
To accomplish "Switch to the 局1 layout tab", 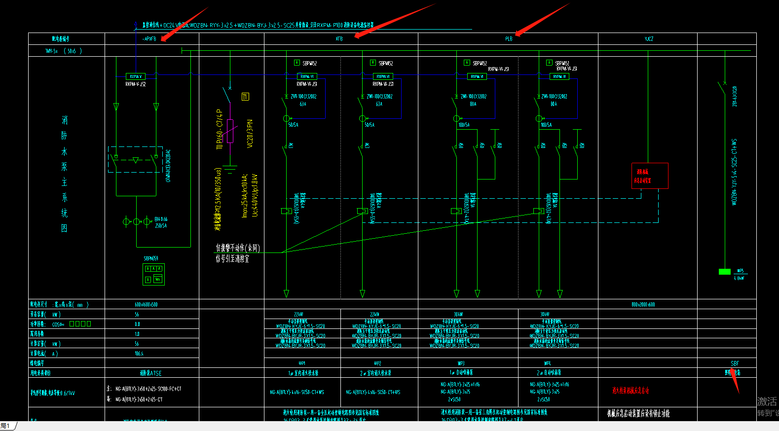I will tap(6, 426).
